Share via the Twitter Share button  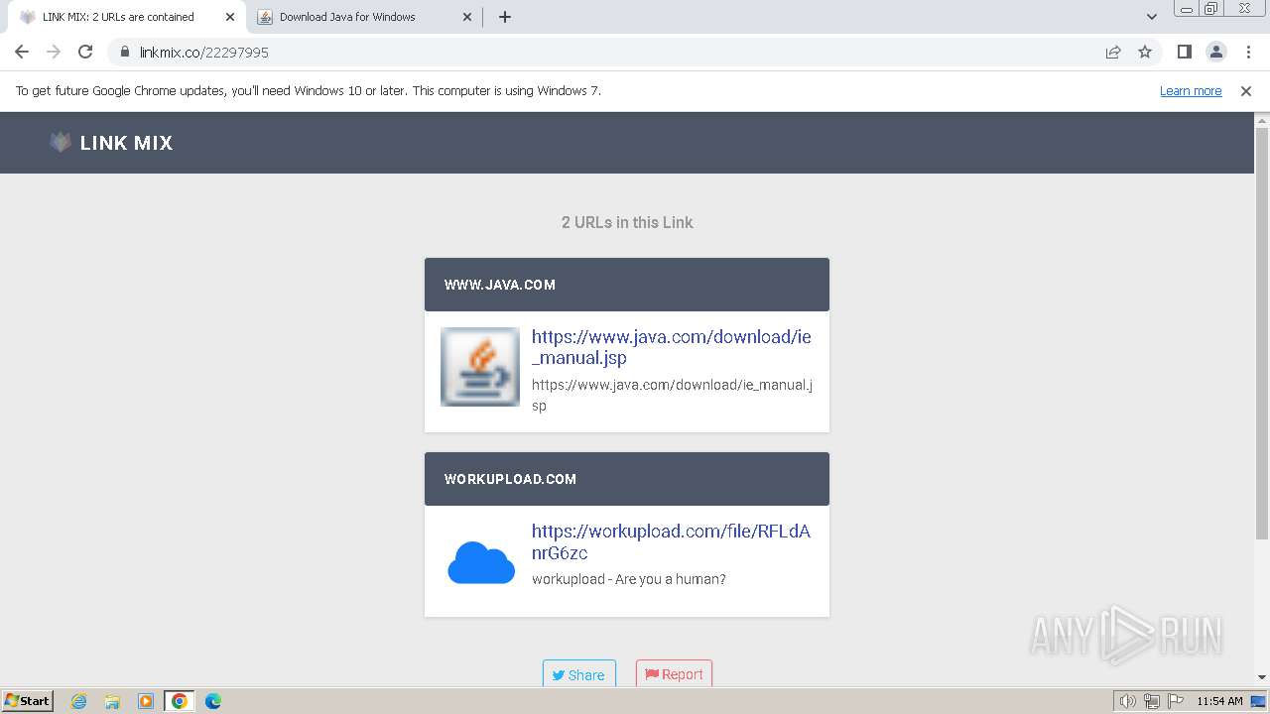pyautogui.click(x=579, y=674)
